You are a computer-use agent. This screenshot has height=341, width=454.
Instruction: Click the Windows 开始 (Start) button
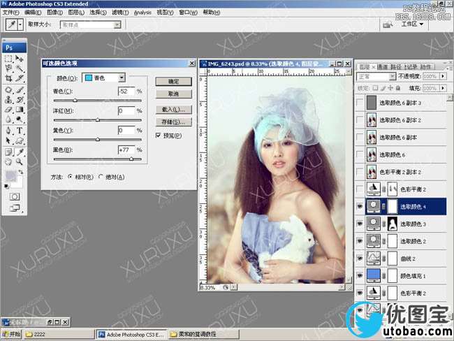pyautogui.click(x=12, y=334)
